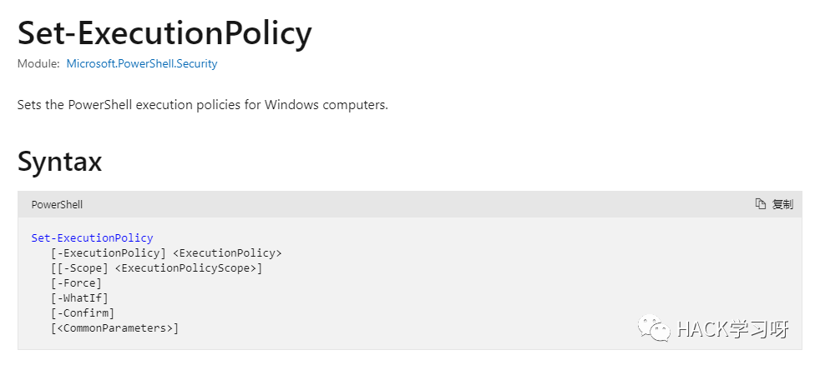The width and height of the screenshot is (815, 365).
Task: Click the PowerShell language label in the code block
Action: pos(57,205)
